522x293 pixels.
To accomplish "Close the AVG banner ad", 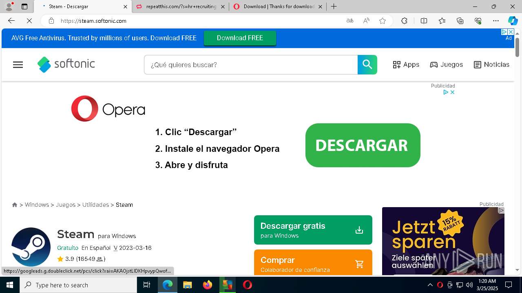I will point(511,32).
